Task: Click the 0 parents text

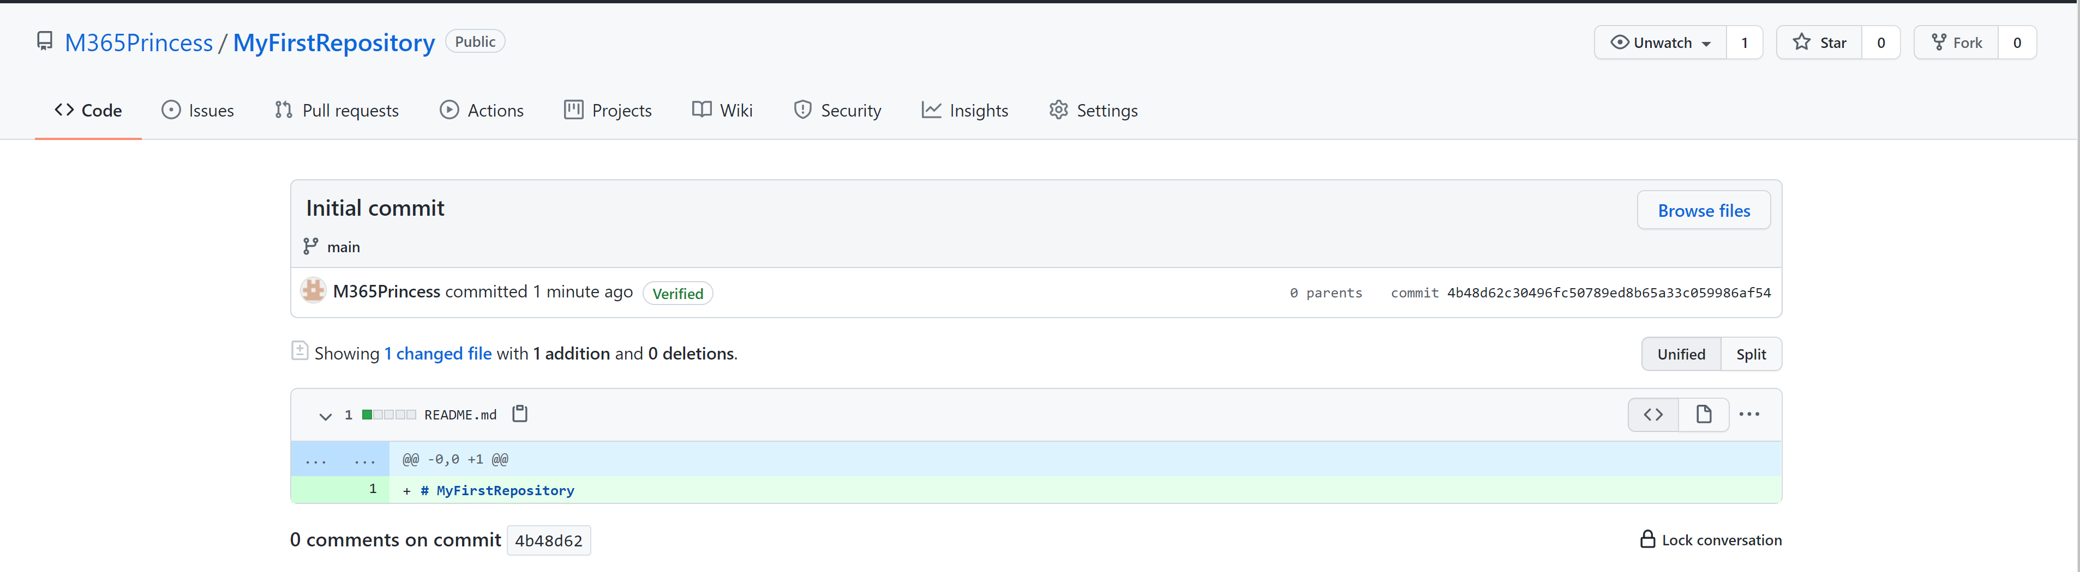Action: click(1326, 293)
